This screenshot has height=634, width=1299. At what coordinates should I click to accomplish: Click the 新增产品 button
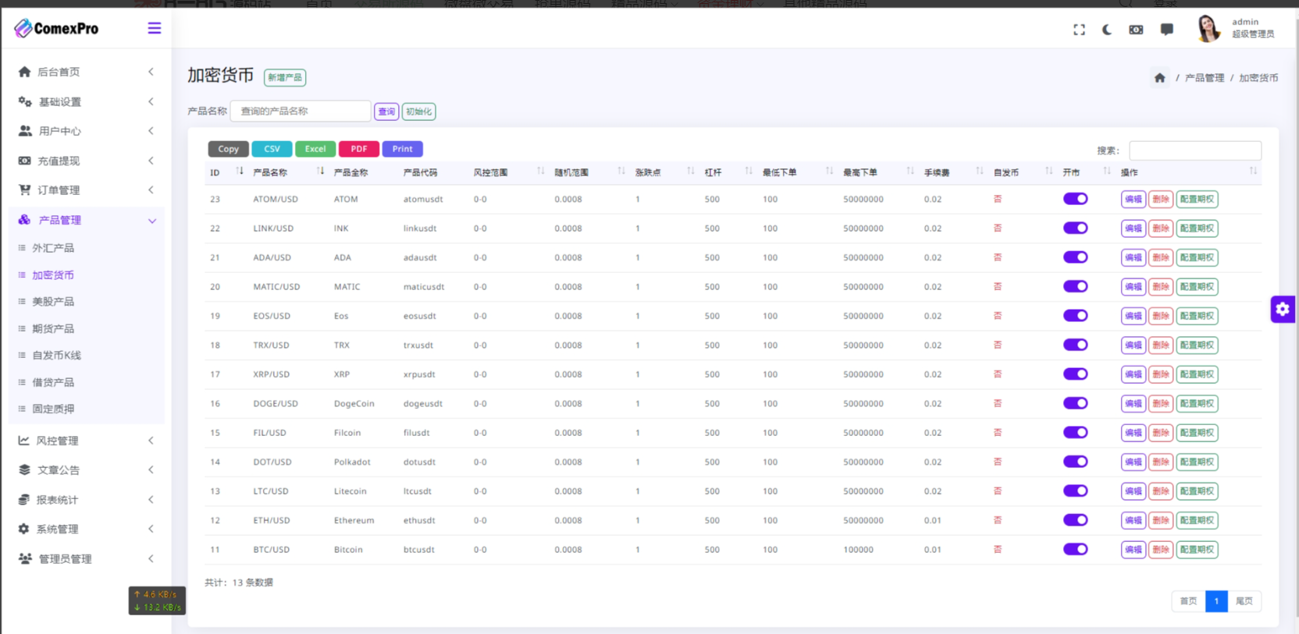(284, 78)
